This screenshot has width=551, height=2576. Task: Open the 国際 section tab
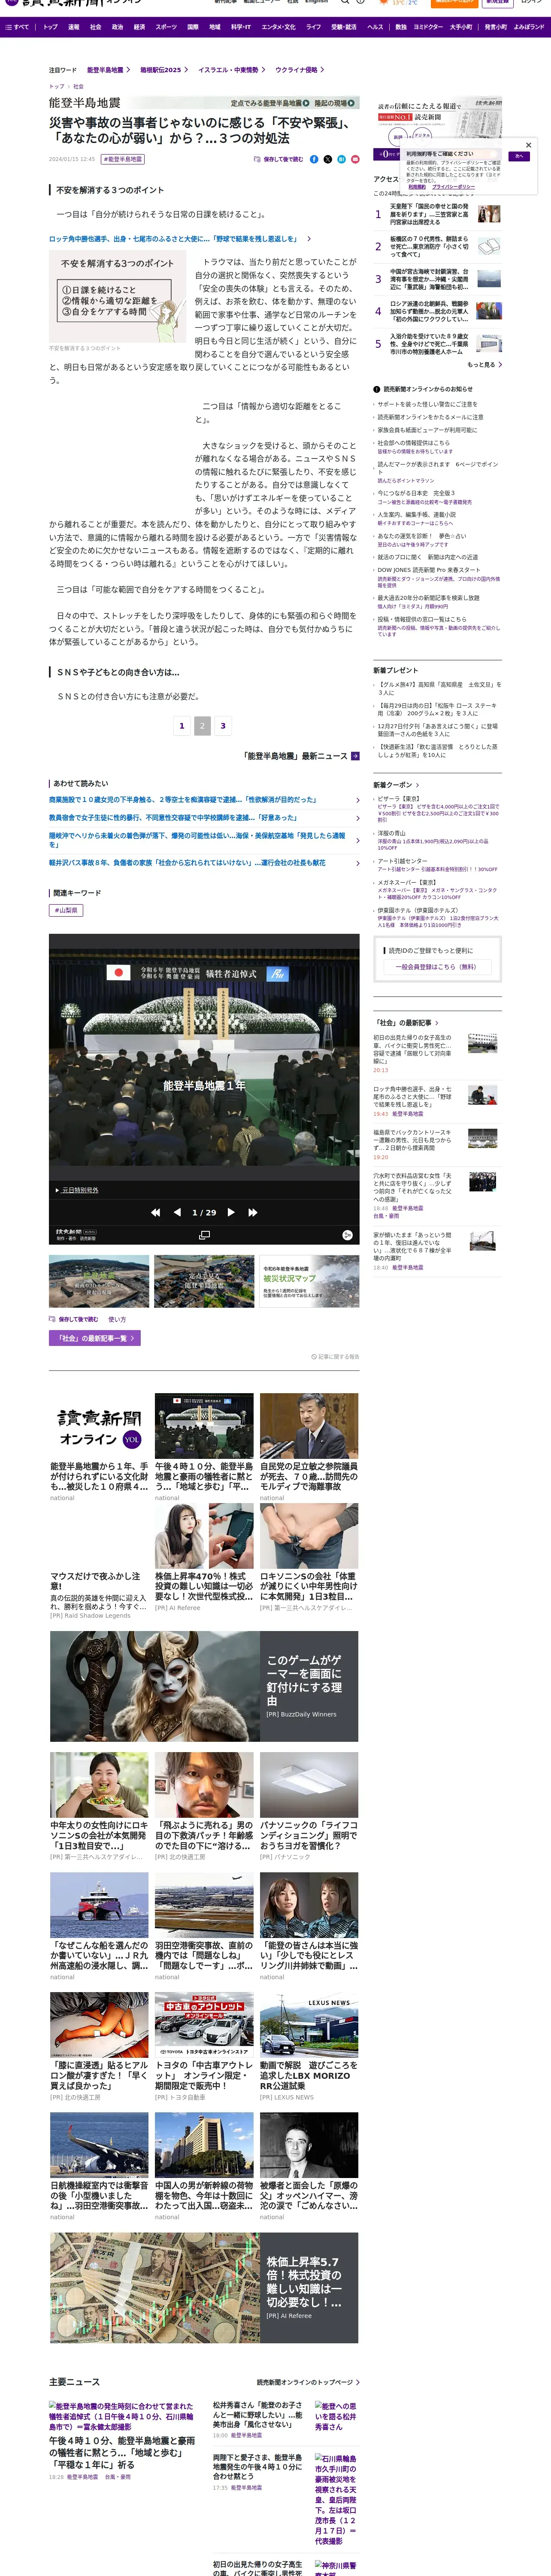(193, 27)
